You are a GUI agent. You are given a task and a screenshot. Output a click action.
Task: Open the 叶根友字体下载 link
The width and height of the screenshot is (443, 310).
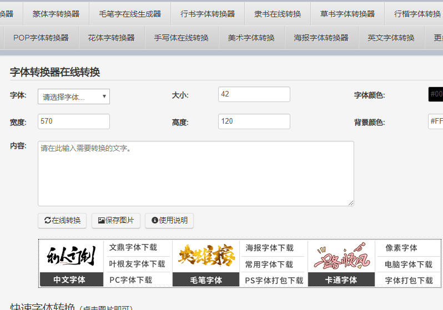tap(137, 264)
